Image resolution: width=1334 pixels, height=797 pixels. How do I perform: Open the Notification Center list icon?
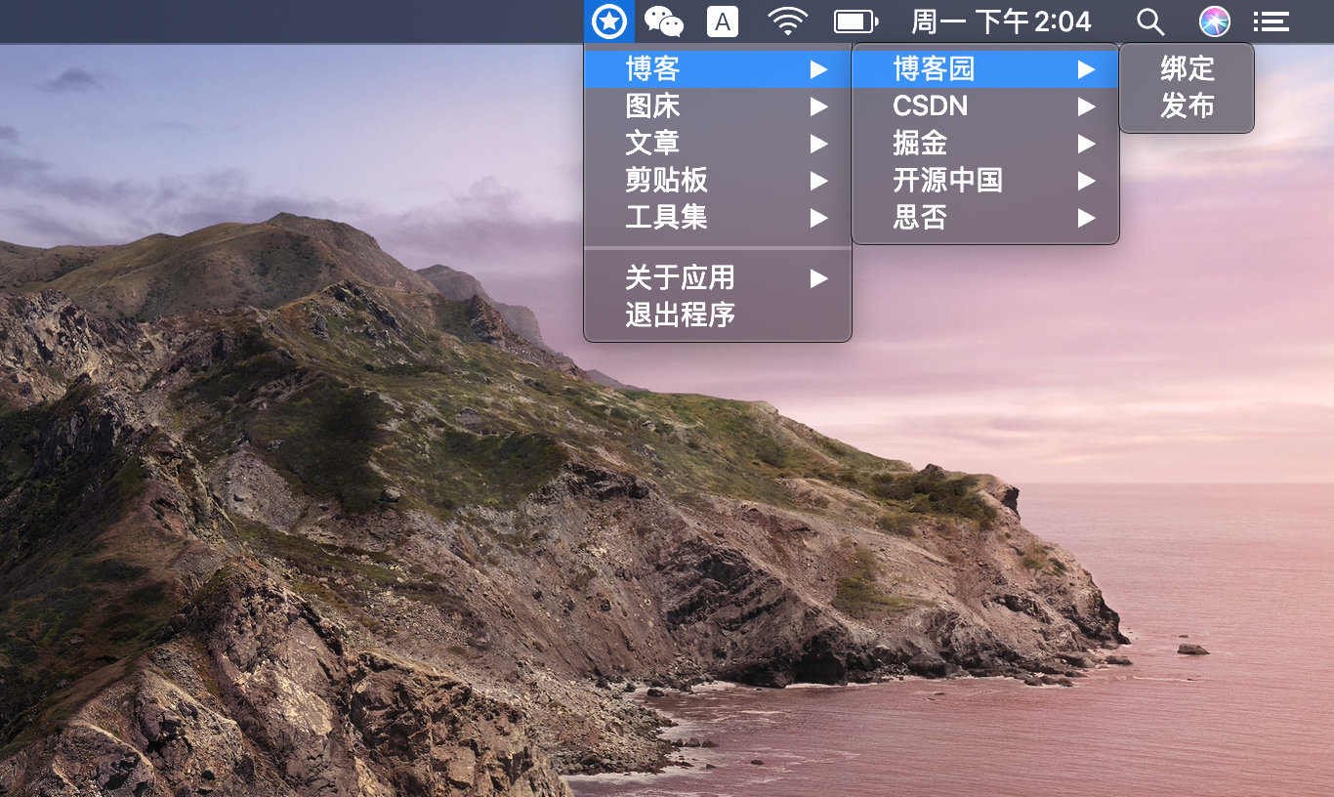point(1271,21)
